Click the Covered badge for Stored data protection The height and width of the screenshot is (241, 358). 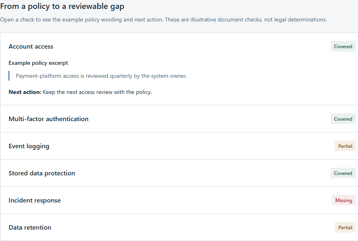(343, 173)
